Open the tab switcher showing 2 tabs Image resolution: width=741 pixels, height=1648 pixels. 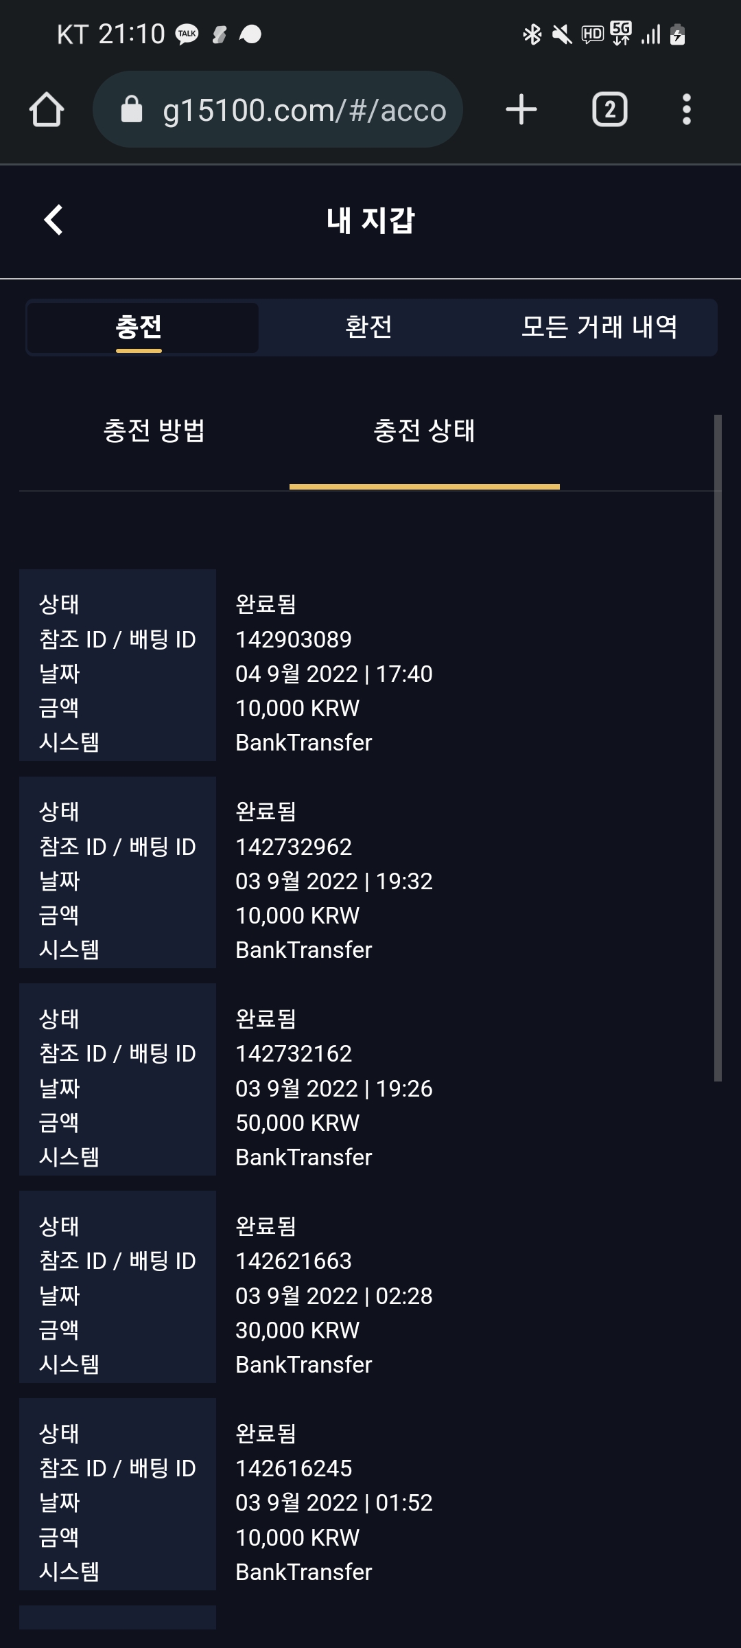click(610, 110)
